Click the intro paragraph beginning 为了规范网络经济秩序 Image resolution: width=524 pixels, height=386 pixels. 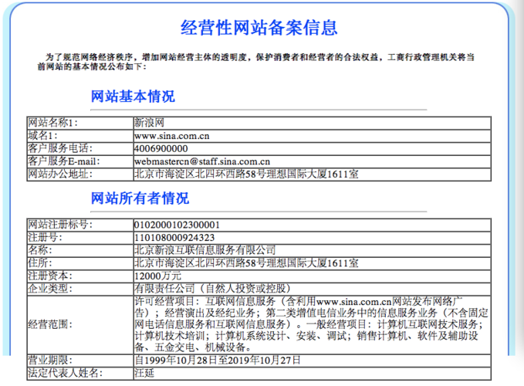[x=255, y=62]
